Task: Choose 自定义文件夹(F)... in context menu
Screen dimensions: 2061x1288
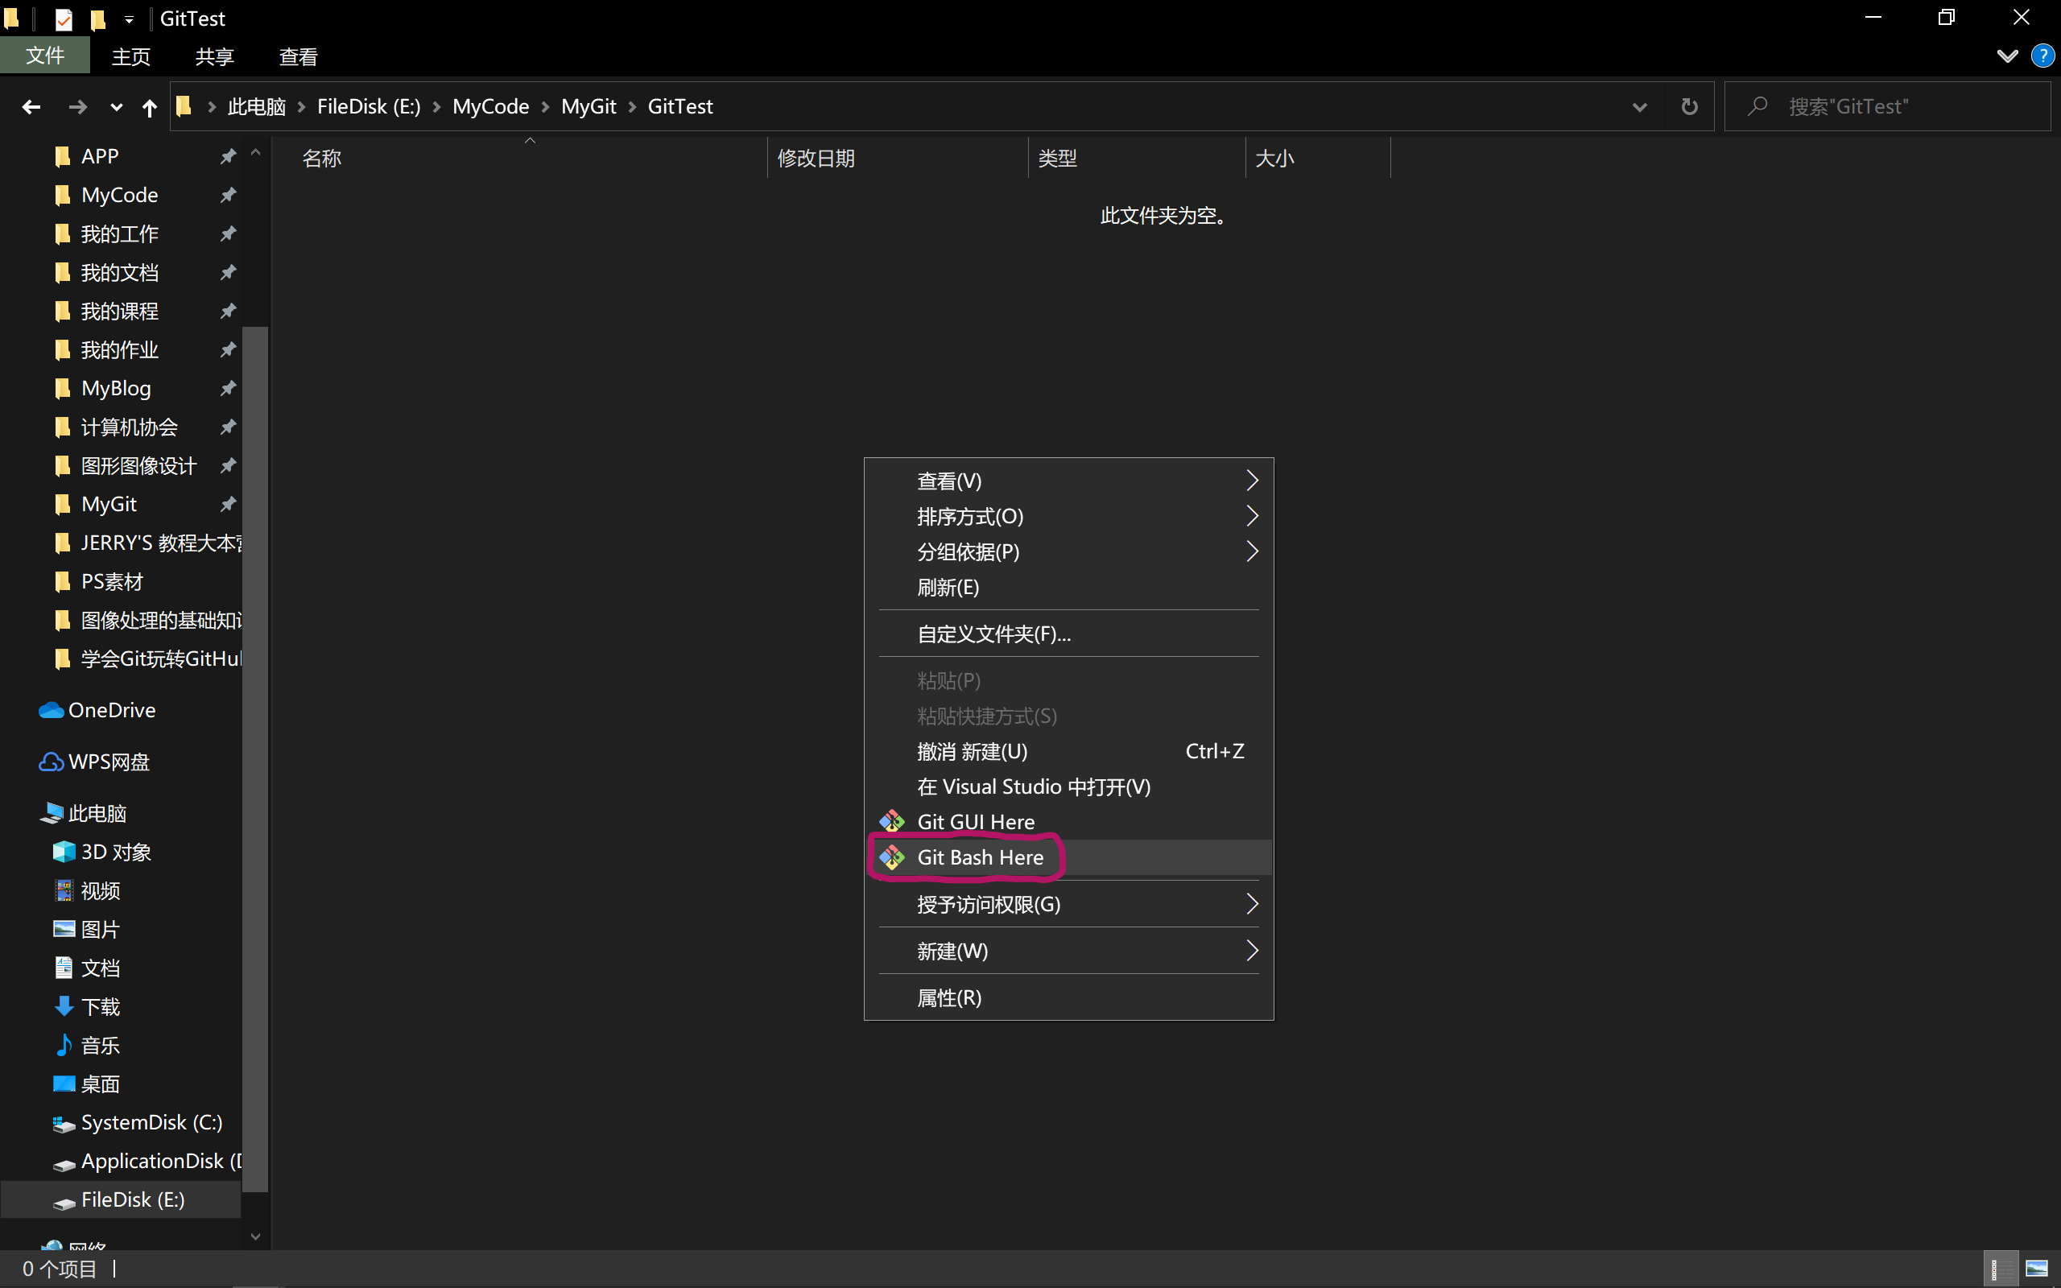Action: pyautogui.click(x=1069, y=634)
